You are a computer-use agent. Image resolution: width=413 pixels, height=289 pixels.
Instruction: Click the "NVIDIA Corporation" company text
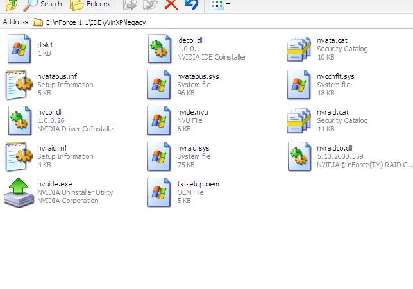point(68,201)
